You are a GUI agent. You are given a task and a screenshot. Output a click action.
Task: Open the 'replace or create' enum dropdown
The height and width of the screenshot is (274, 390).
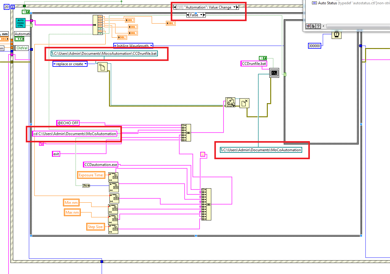[x=70, y=64]
